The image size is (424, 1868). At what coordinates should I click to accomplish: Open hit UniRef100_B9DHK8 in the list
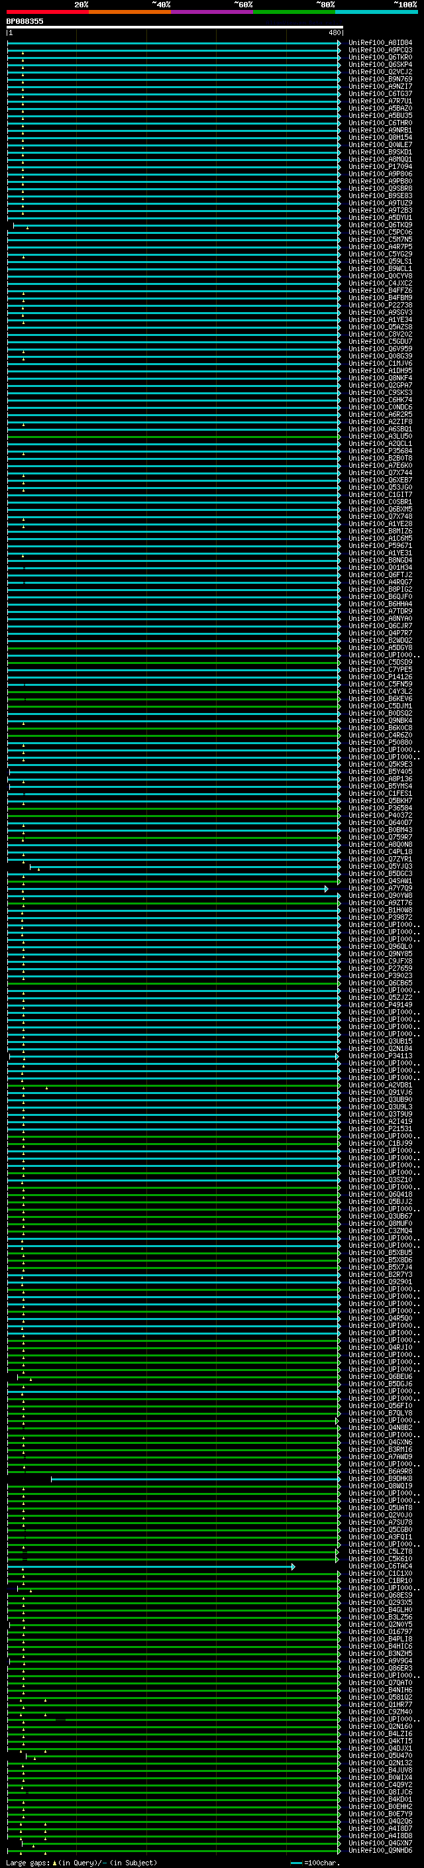click(380, 1478)
